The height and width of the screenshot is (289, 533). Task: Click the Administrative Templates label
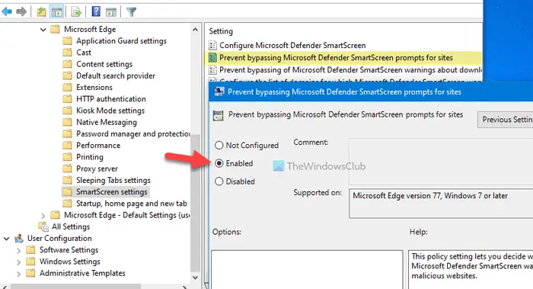(82, 273)
